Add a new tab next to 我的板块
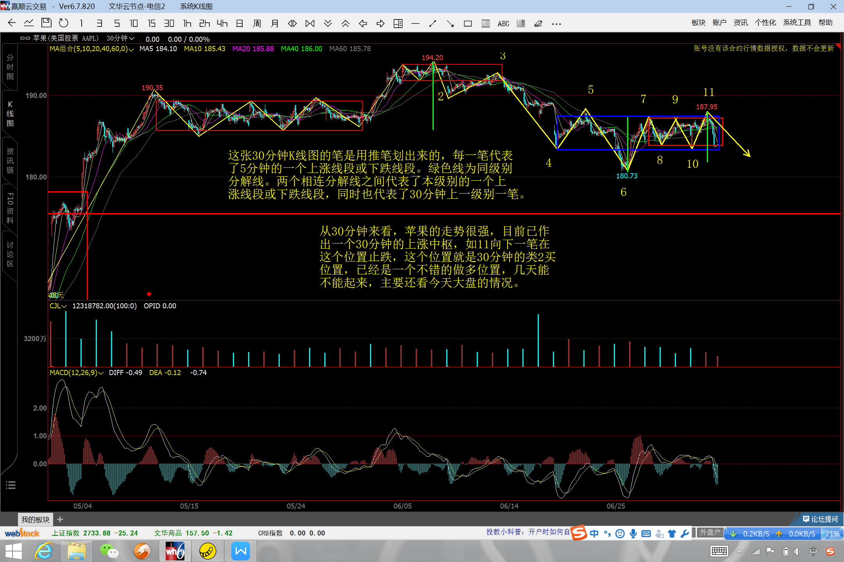The image size is (844, 562). tap(60, 519)
